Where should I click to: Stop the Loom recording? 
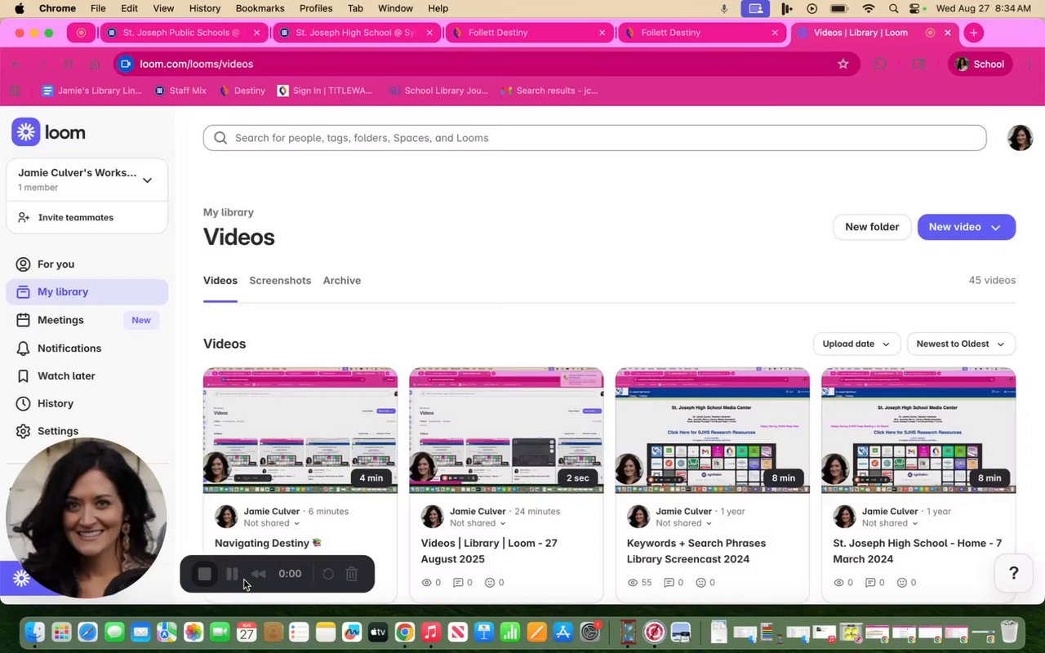coord(205,574)
